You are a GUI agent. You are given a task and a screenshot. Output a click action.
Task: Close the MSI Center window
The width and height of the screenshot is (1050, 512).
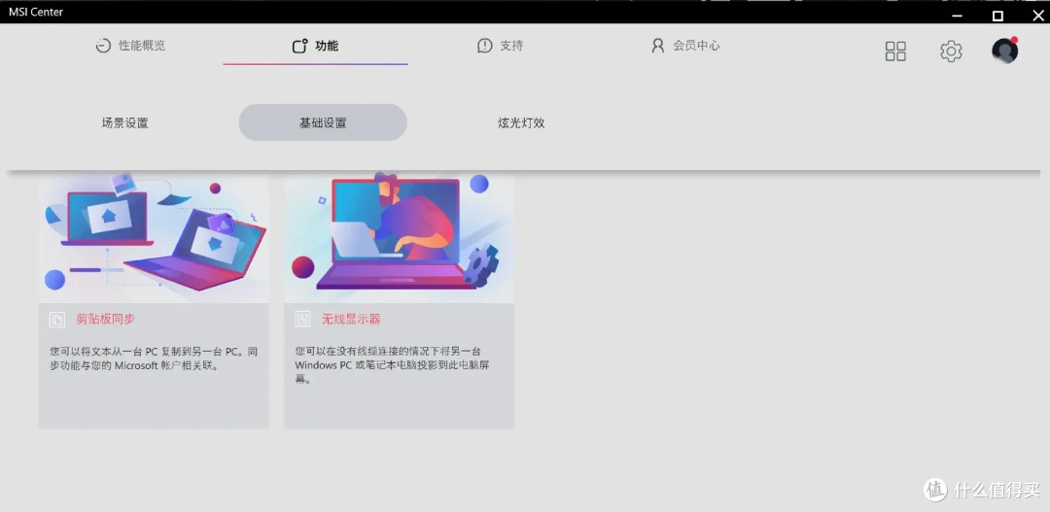coord(1037,15)
